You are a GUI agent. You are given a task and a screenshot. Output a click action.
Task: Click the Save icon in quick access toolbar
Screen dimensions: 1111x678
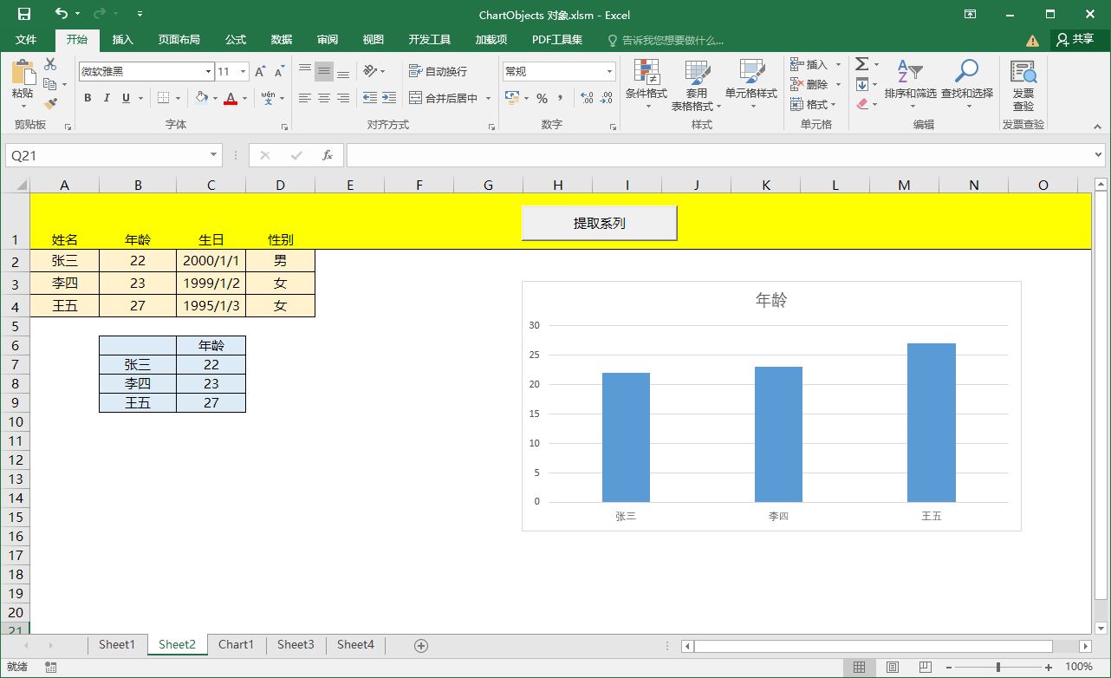click(x=23, y=14)
